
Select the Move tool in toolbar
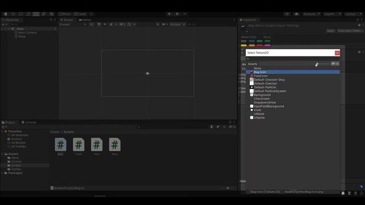(13, 14)
